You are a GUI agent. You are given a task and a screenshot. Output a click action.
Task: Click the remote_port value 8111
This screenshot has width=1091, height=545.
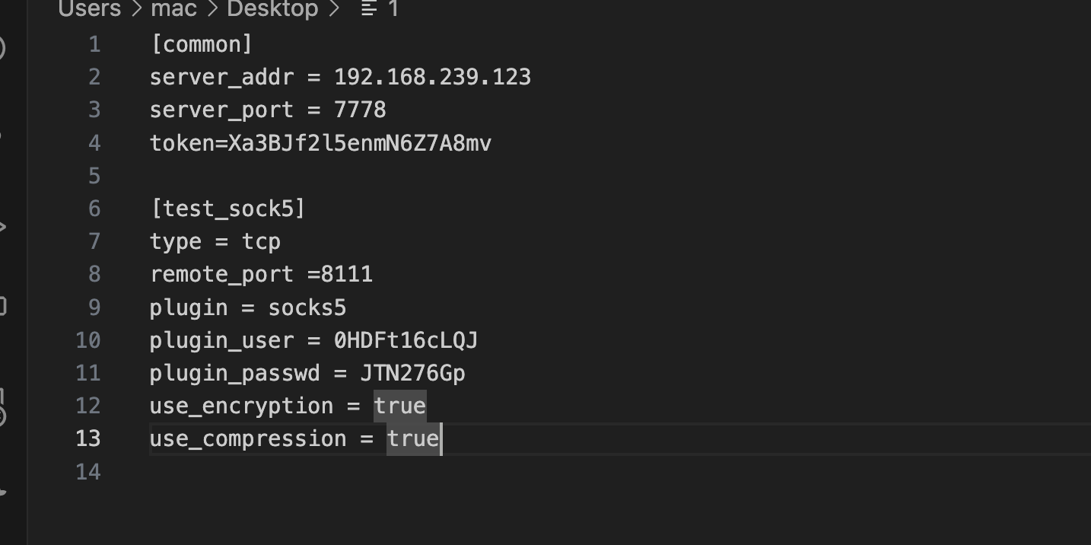tap(347, 274)
